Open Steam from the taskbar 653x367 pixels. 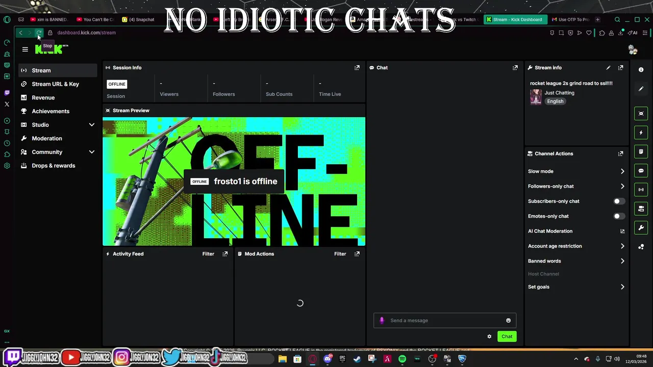coord(357,359)
